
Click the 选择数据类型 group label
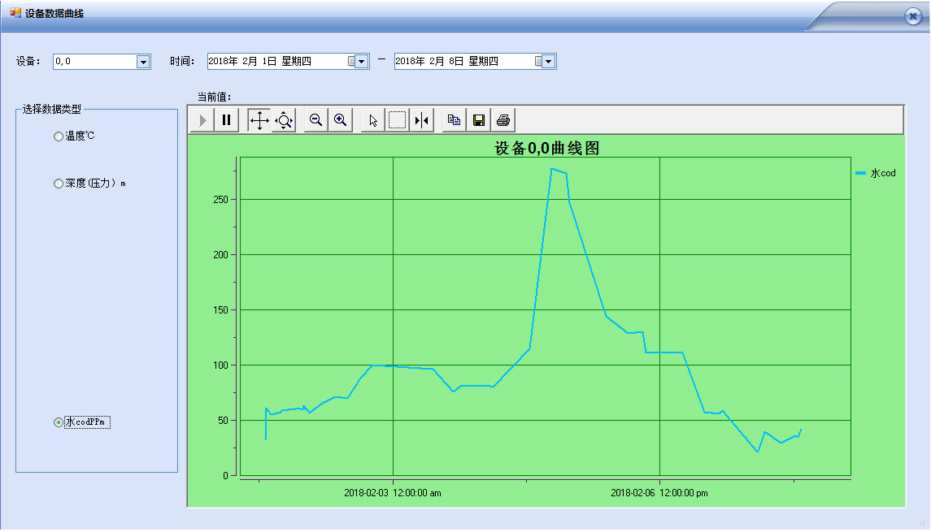click(x=52, y=109)
